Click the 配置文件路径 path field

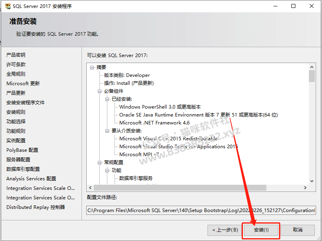[201, 210]
